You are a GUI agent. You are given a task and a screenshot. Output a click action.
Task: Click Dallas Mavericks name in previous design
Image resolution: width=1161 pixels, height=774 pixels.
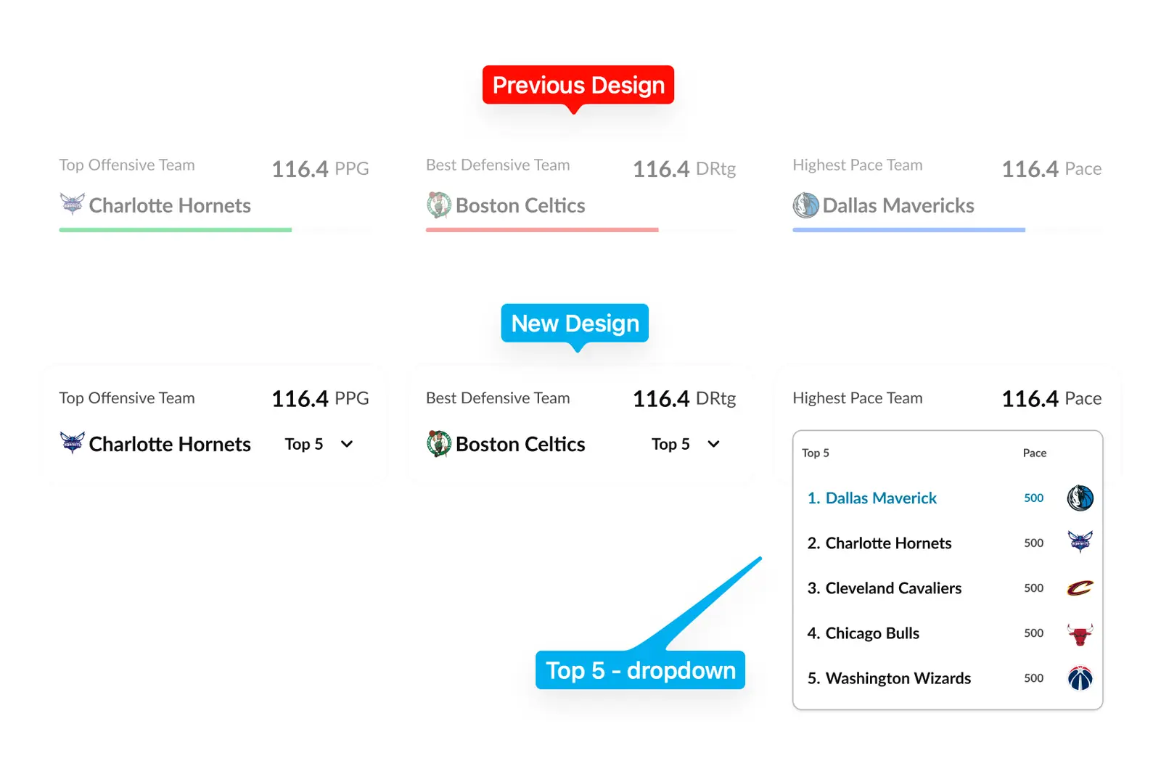pyautogui.click(x=898, y=206)
